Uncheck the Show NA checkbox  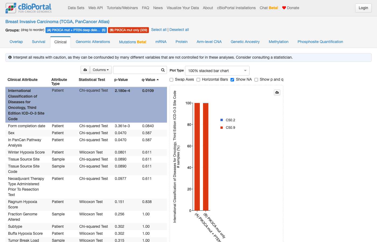[232, 80]
